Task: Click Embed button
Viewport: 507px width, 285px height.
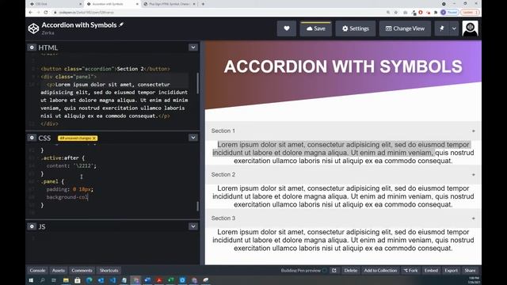Action: 431,271
